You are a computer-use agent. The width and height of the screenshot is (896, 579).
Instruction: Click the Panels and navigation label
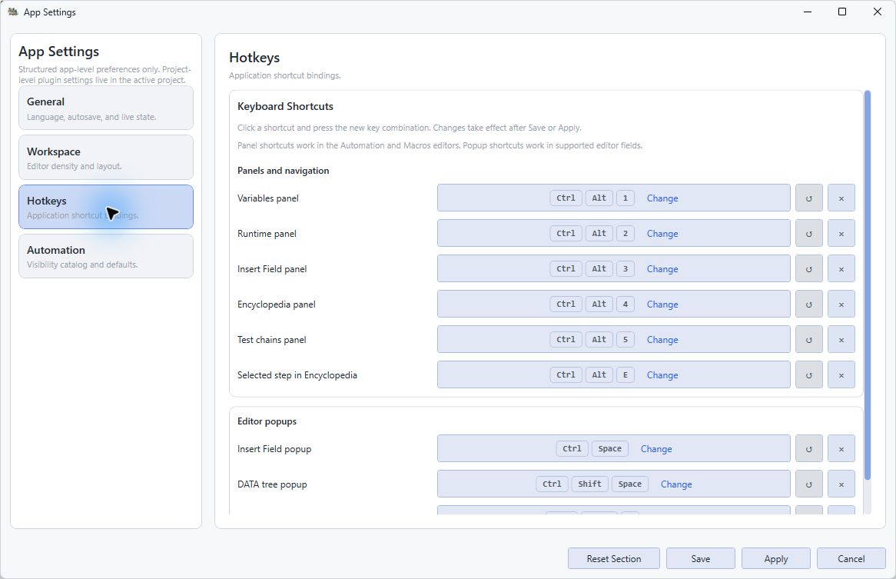(283, 171)
